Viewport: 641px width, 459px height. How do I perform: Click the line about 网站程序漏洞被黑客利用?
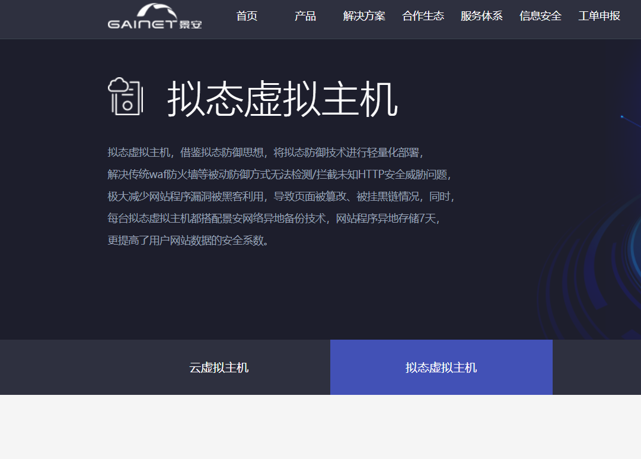click(x=281, y=197)
